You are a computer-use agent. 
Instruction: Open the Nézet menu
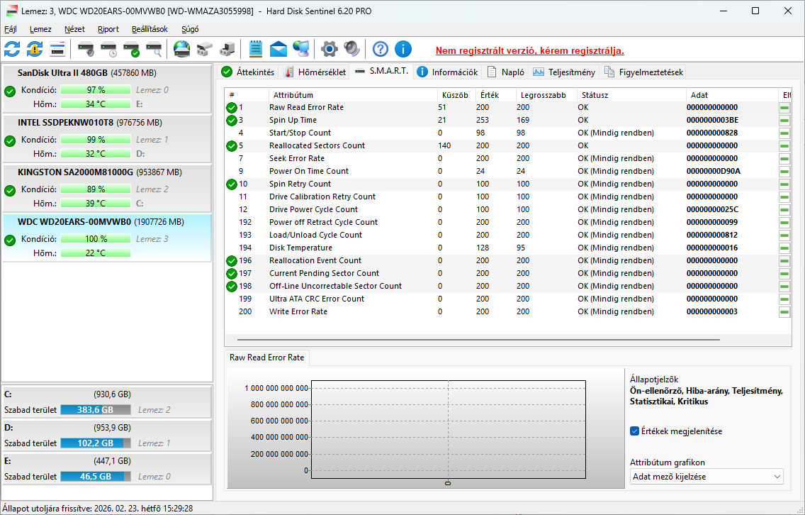pos(74,29)
